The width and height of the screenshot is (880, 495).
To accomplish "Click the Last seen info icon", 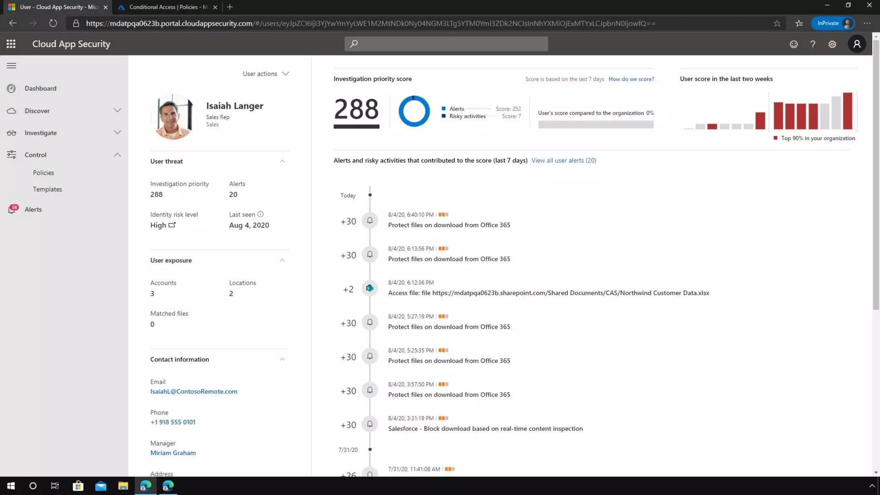I will (260, 214).
